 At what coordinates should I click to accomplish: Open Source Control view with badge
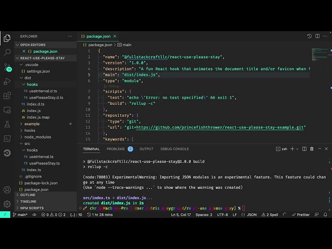click(x=7, y=67)
